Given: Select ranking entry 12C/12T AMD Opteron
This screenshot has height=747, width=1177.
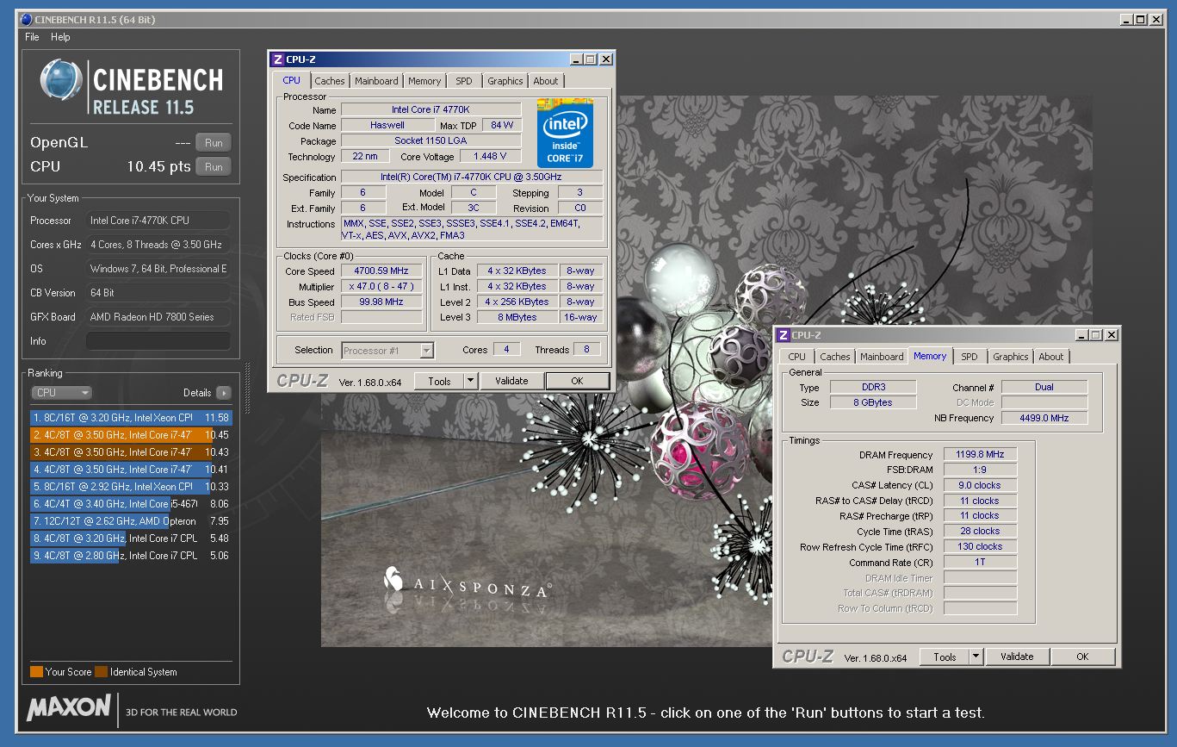Looking at the screenshot, I should (x=131, y=521).
